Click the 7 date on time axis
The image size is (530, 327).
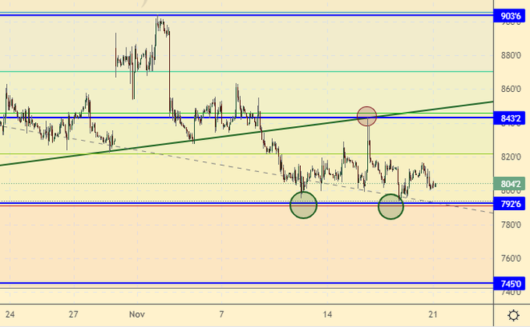pos(222,316)
